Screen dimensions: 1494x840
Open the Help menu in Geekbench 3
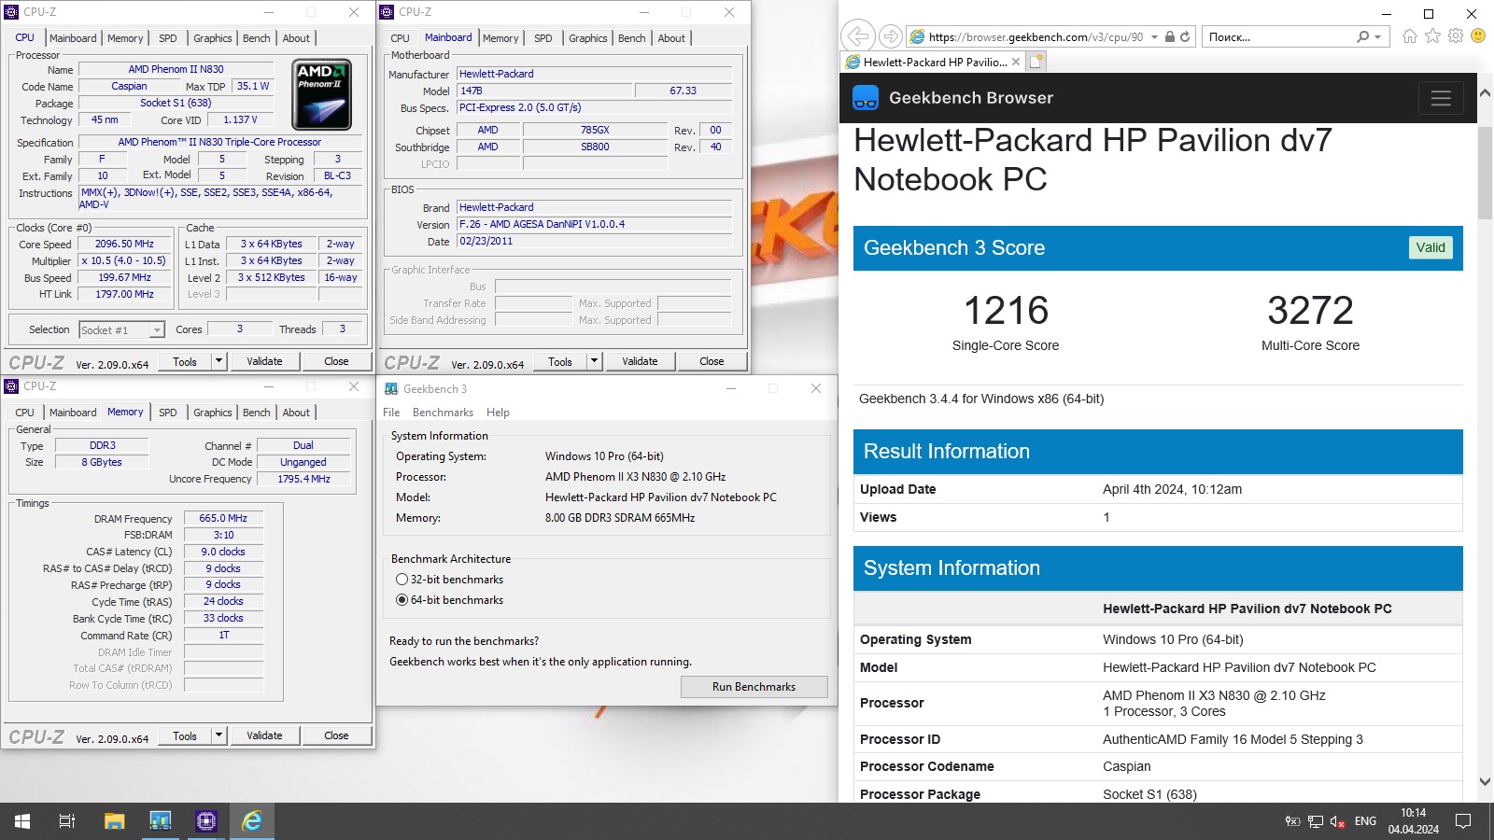pyautogui.click(x=498, y=413)
